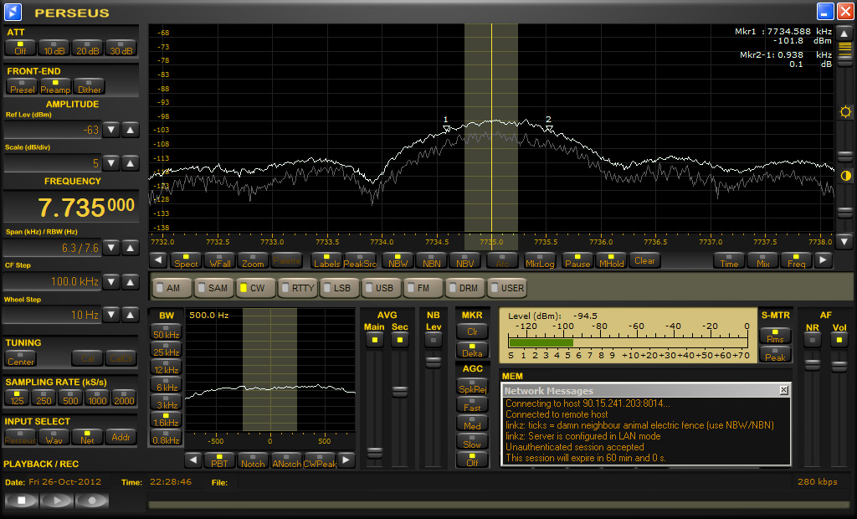Increase the CF Step value
The height and width of the screenshot is (519, 857).
coord(130,281)
